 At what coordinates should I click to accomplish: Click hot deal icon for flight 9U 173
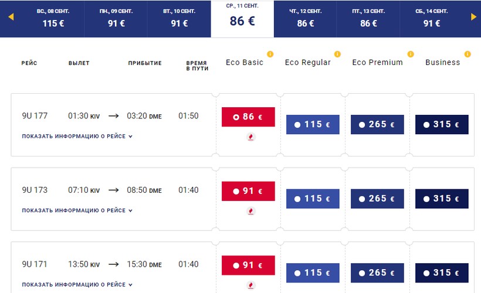point(251,211)
